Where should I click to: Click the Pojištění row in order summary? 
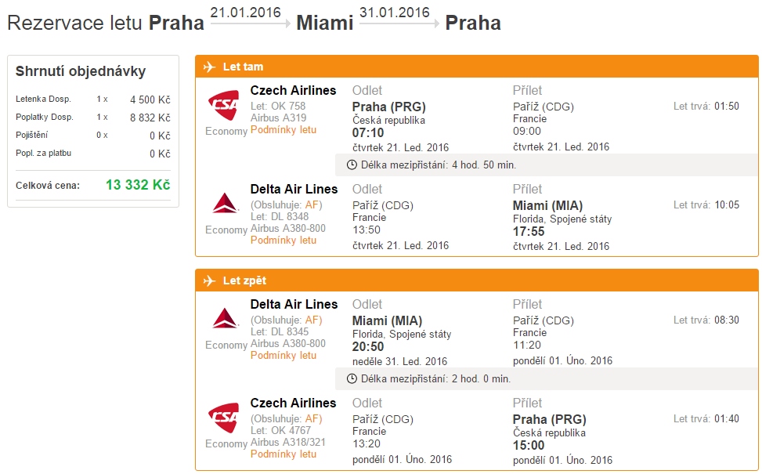coord(93,136)
